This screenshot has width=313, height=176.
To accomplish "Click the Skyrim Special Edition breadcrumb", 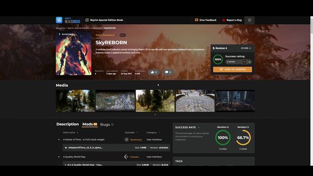I will [x=78, y=28].
